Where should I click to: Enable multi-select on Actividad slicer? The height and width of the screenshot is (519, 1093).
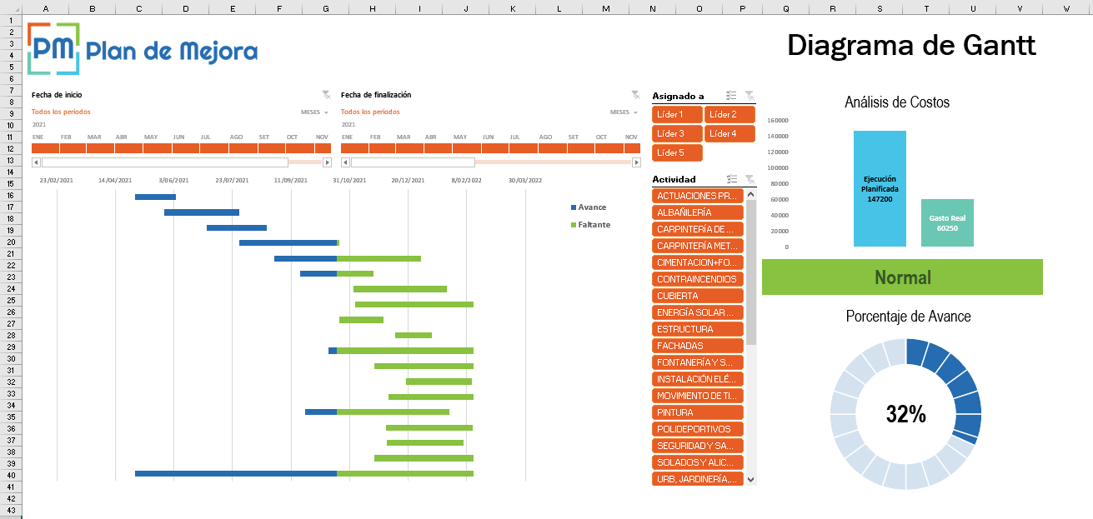[x=731, y=179]
